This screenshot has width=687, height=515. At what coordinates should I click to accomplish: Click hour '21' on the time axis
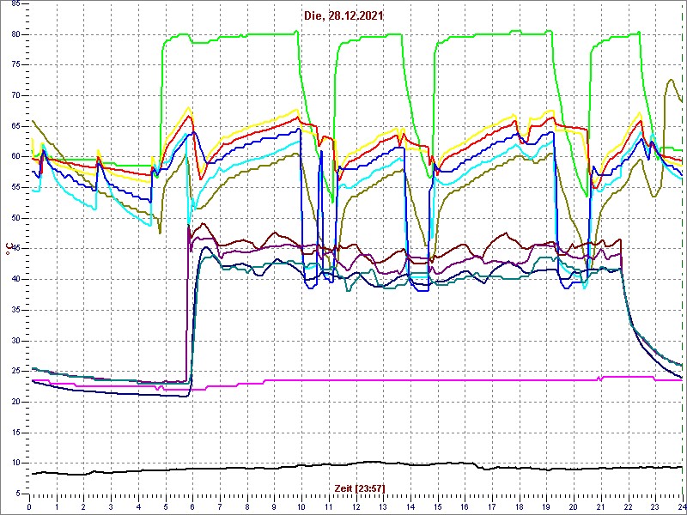600,506
